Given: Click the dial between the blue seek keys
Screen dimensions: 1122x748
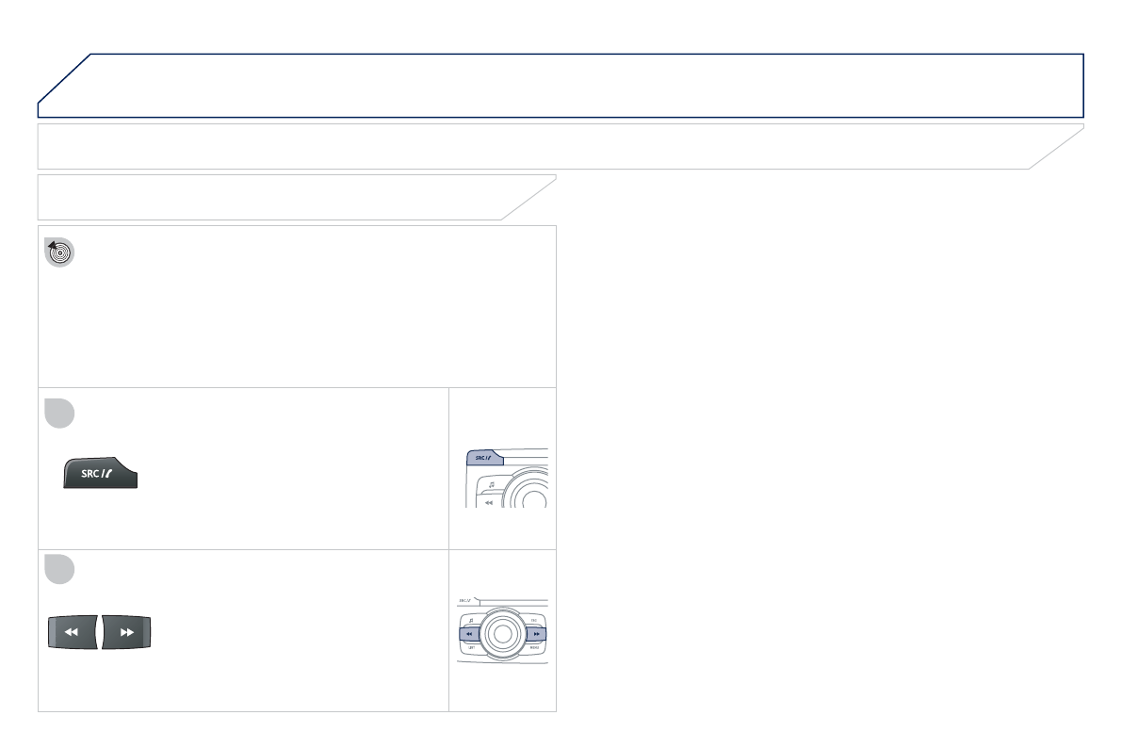Looking at the screenshot, I should (502, 633).
